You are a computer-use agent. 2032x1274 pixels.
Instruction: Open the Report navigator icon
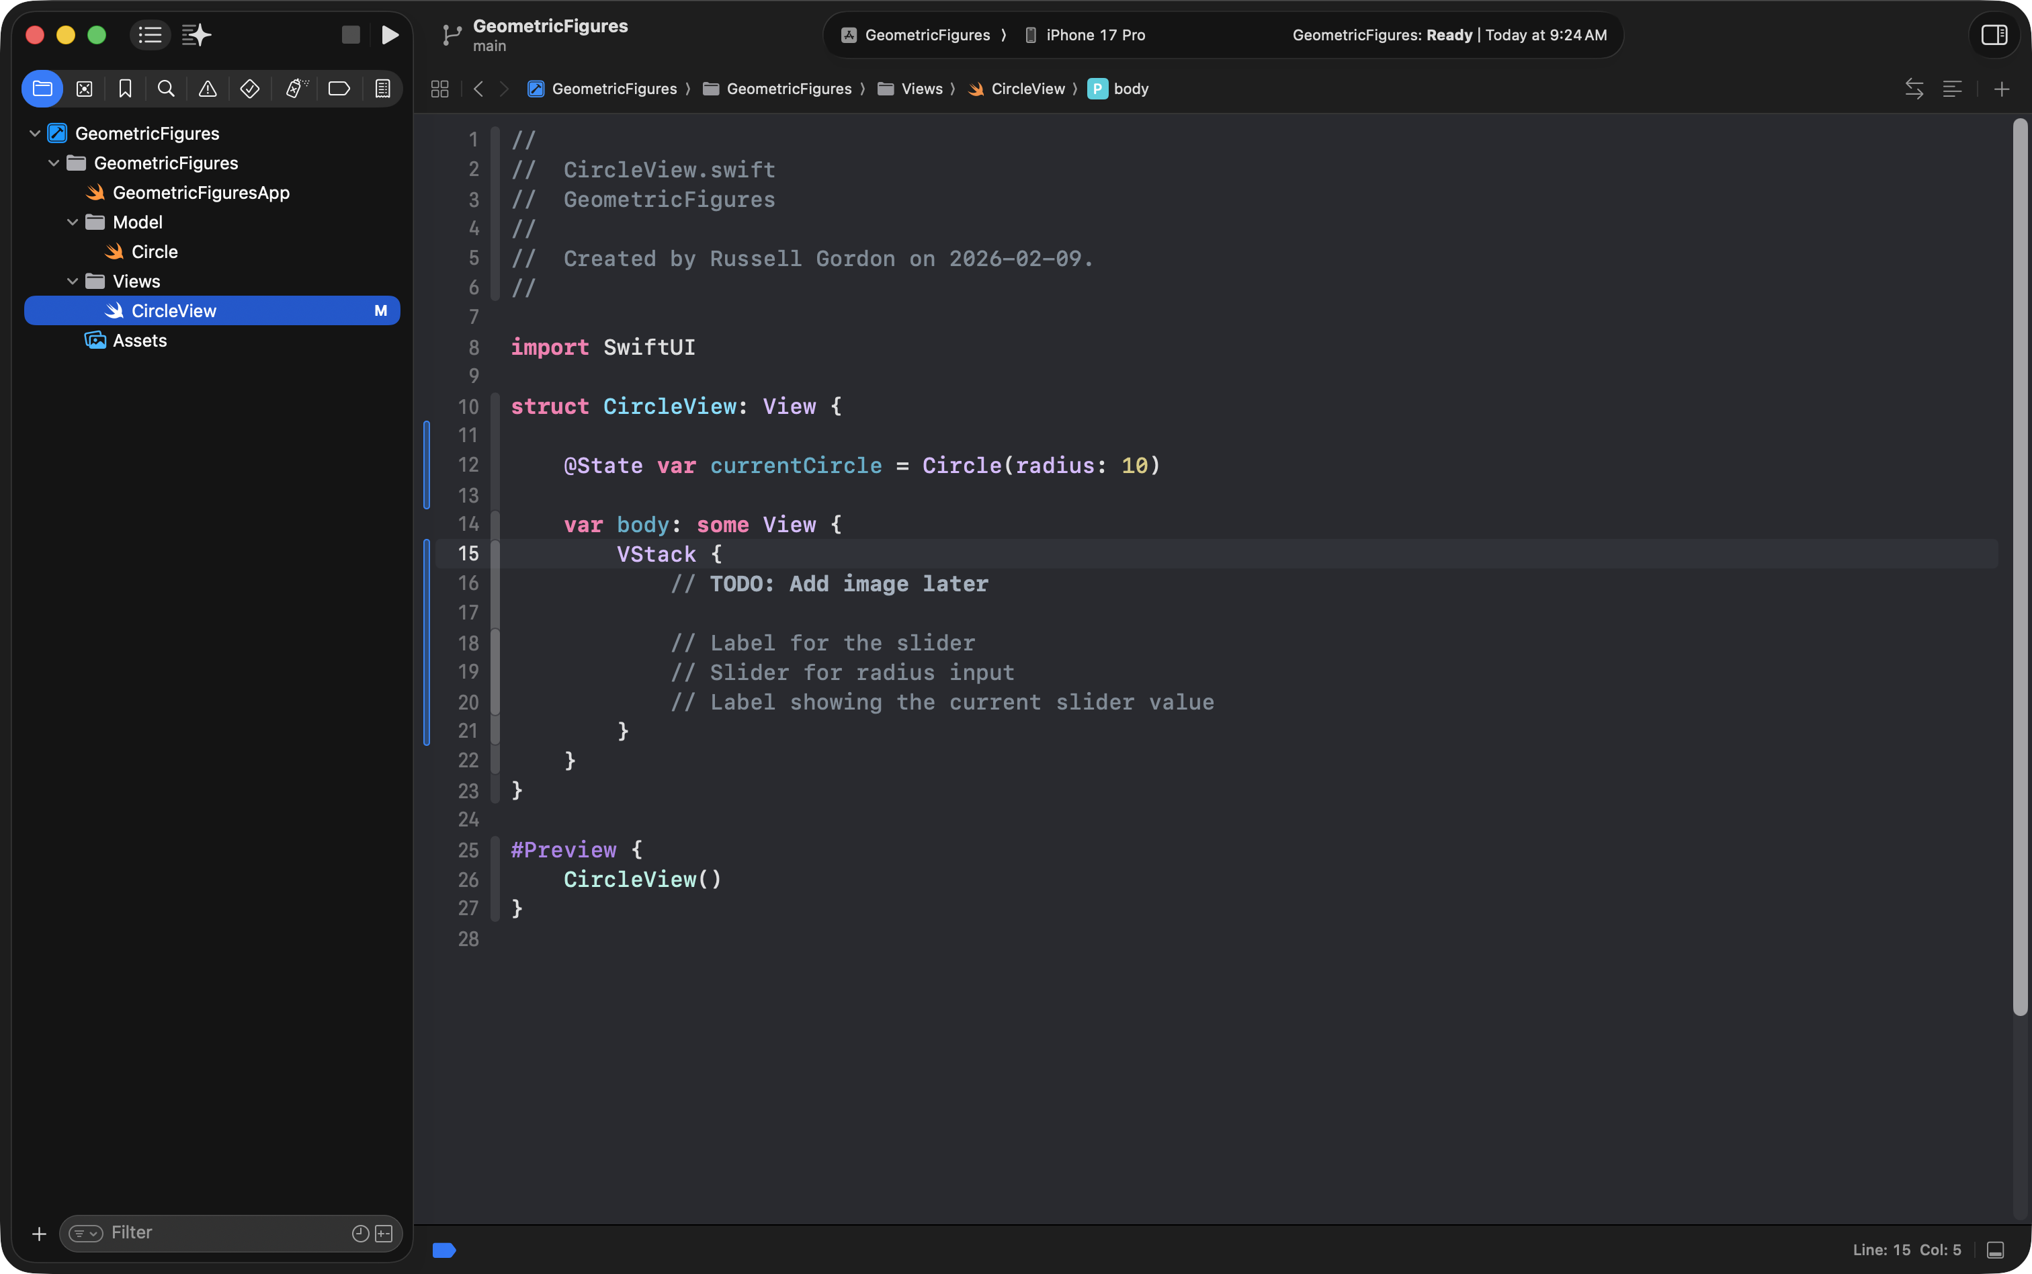382,89
